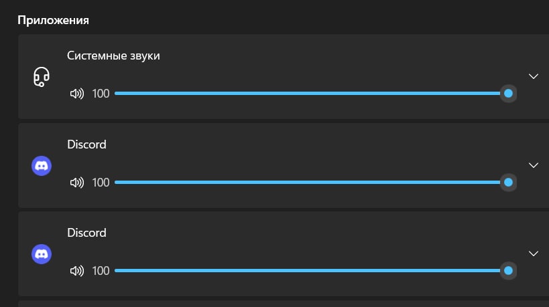Click the 100 volume value for Системные звуки

pos(101,94)
